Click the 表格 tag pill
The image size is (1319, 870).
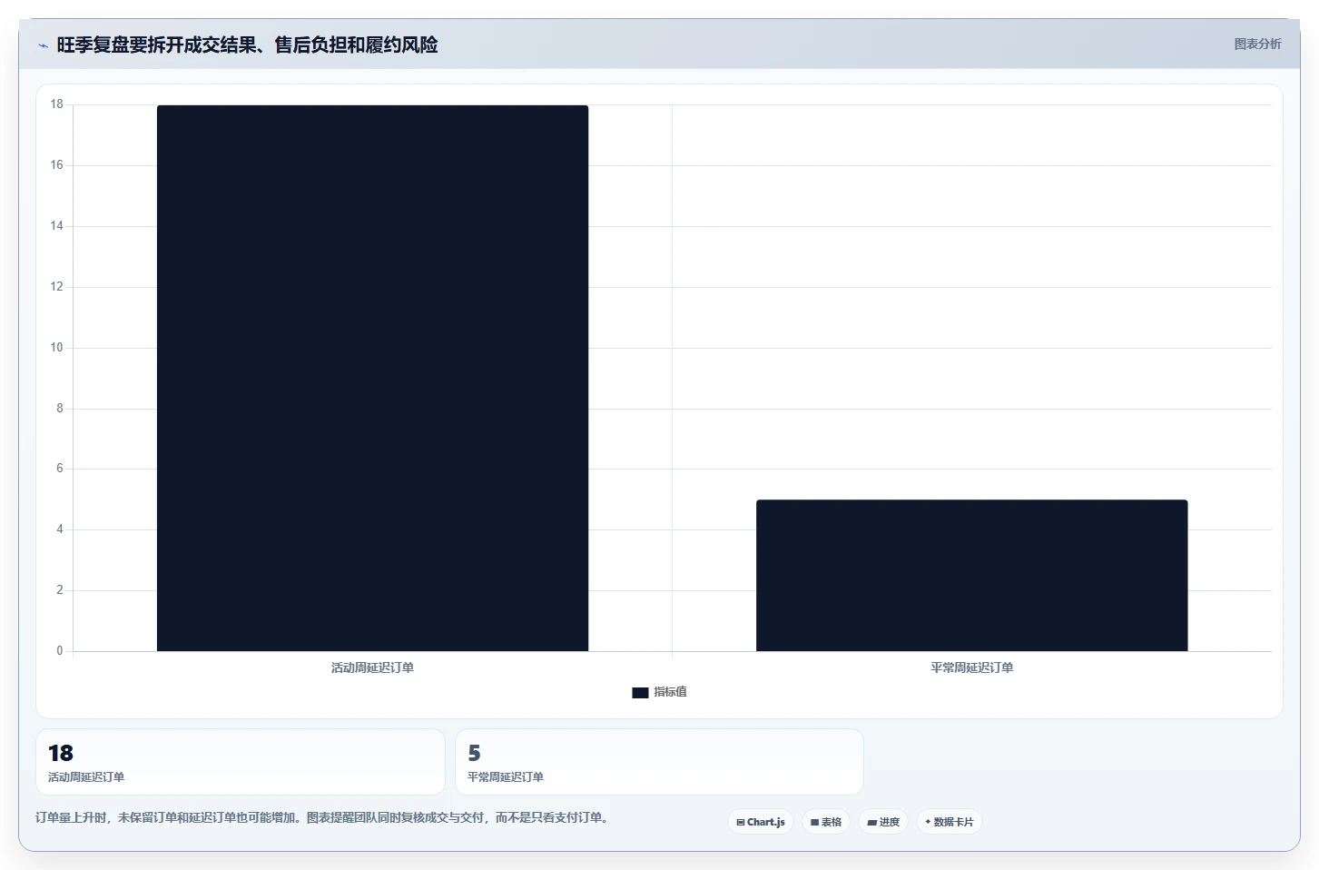click(826, 822)
